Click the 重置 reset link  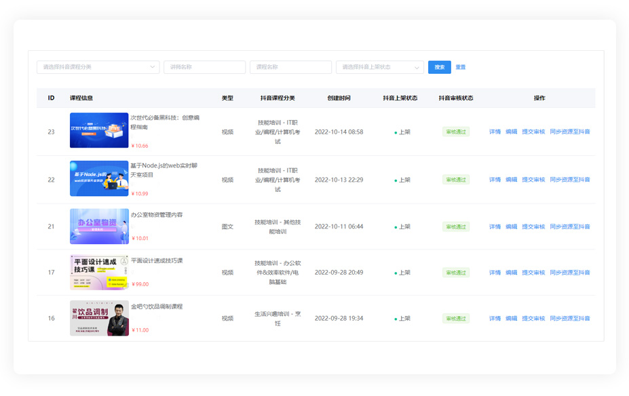point(461,67)
